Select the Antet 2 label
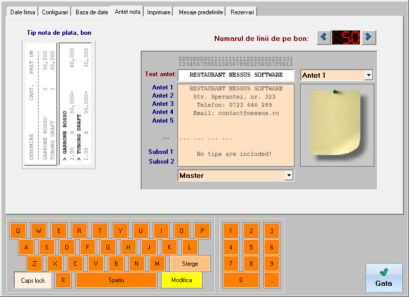 pyautogui.click(x=163, y=96)
